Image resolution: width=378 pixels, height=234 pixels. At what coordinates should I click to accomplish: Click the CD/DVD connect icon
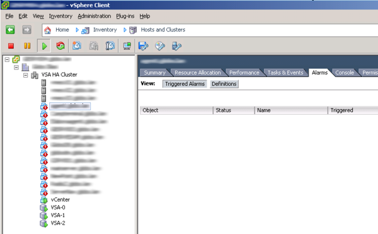(160, 46)
